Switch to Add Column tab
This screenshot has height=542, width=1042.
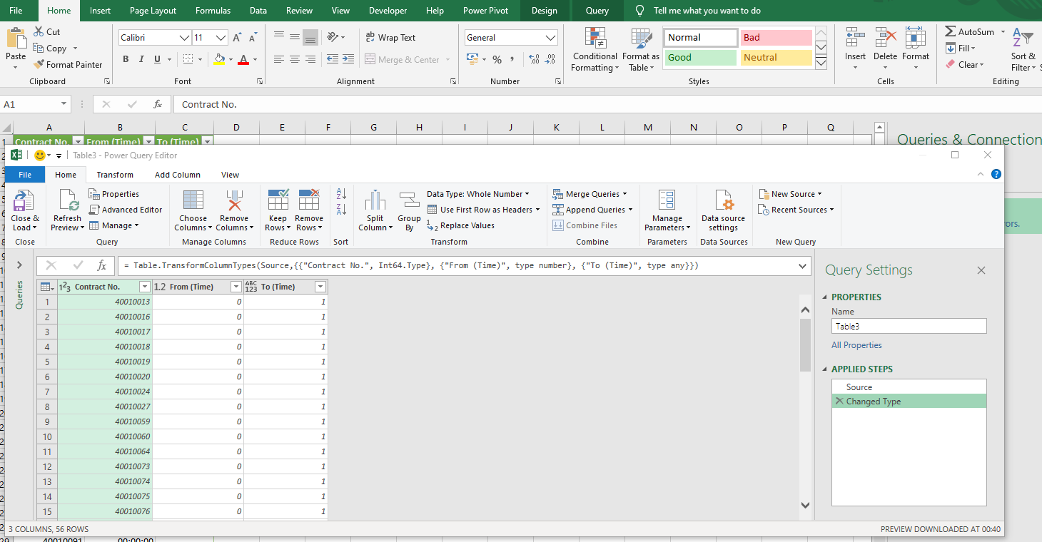tap(178, 175)
